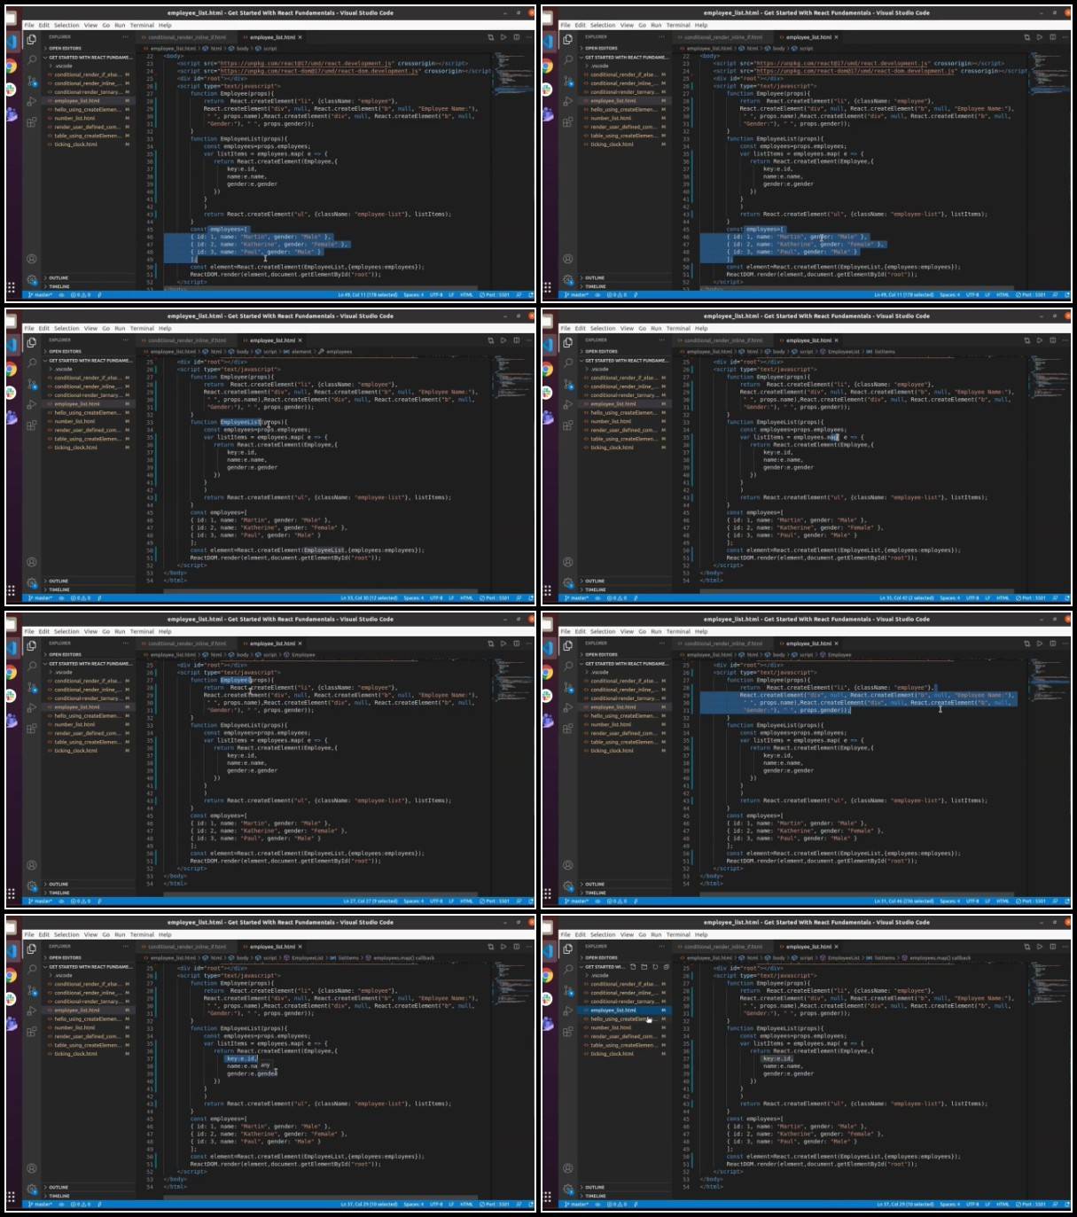
Task: Open the Explorer view in the top-left frame
Action: pyautogui.click(x=32, y=40)
